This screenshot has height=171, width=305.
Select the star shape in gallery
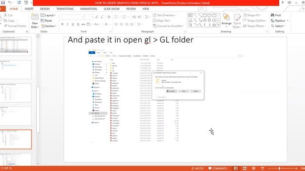click(214, 25)
